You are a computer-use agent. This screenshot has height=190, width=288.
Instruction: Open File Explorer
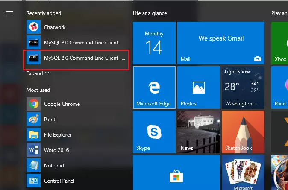[76, 135]
